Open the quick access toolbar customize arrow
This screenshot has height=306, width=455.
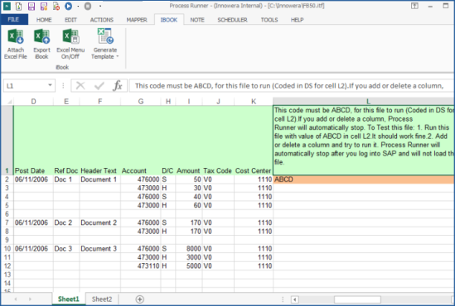(x=100, y=6)
